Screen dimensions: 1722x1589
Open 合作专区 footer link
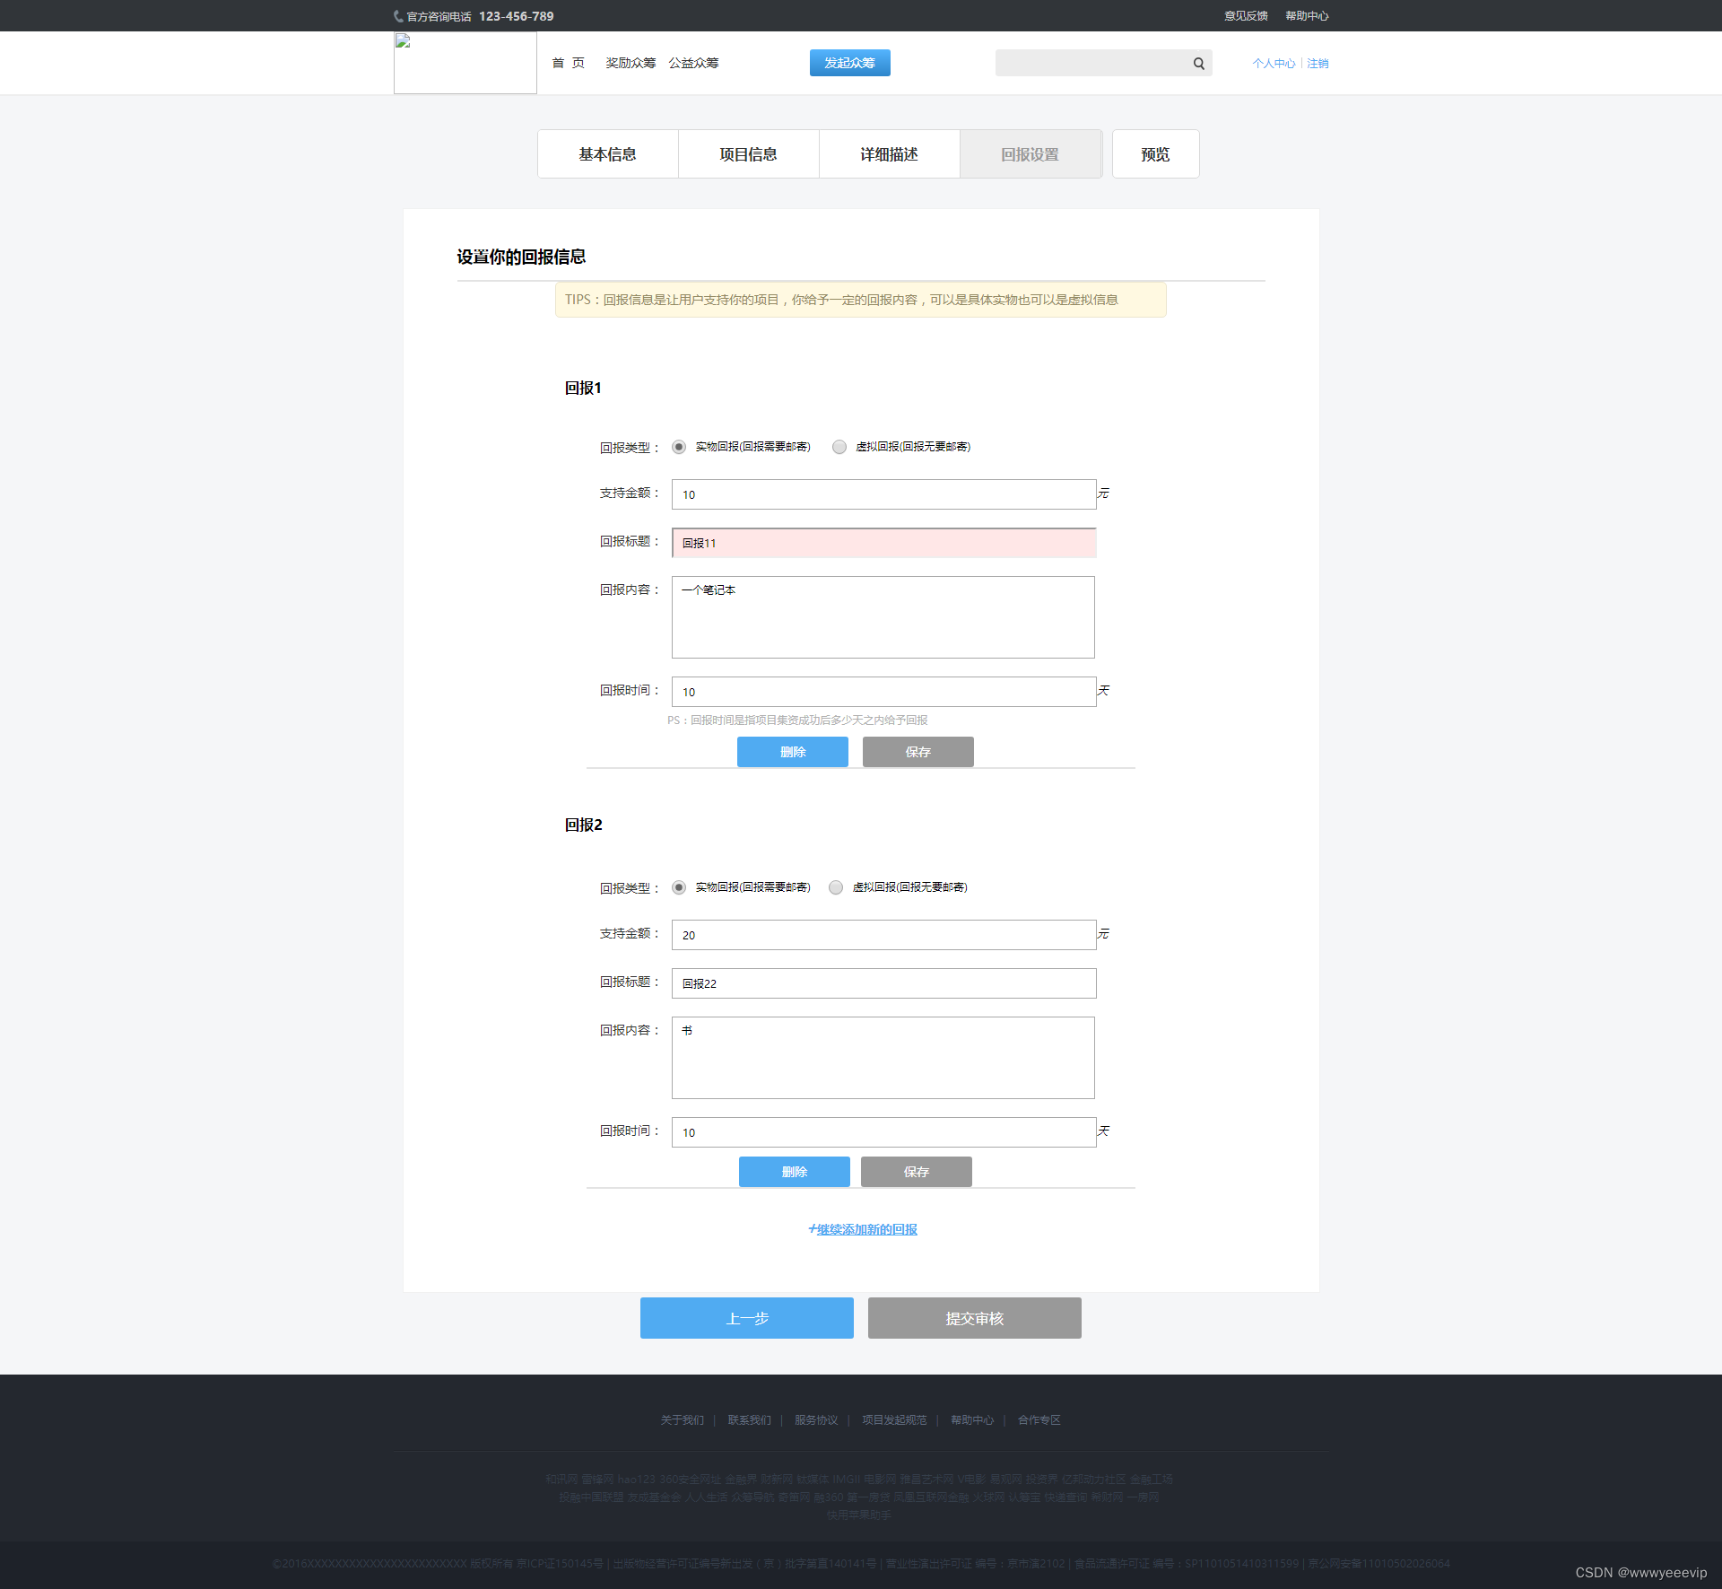click(1039, 1420)
